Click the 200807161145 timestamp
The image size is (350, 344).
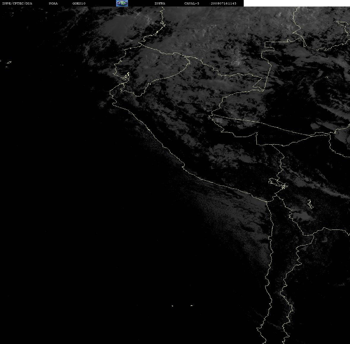224,3
